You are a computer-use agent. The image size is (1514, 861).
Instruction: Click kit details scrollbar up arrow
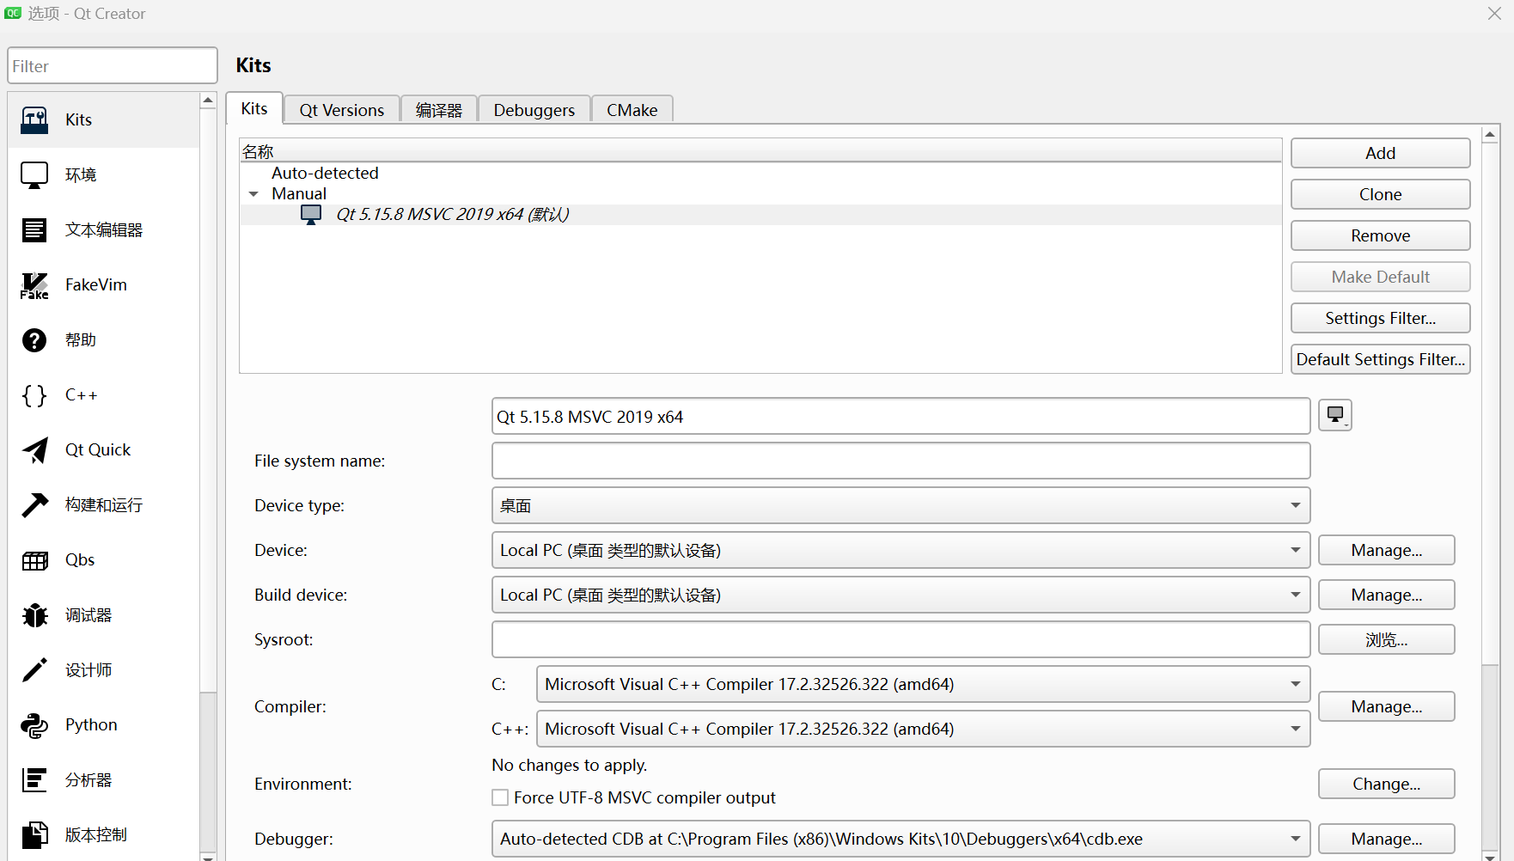[1491, 134]
